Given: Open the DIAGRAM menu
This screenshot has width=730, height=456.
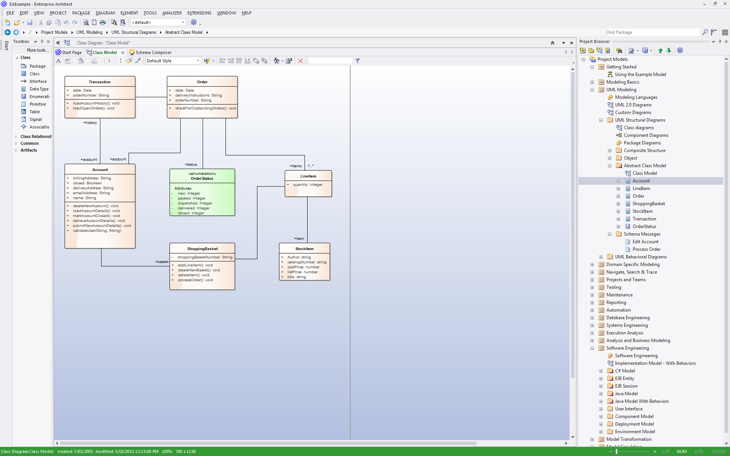Looking at the screenshot, I should pyautogui.click(x=105, y=13).
